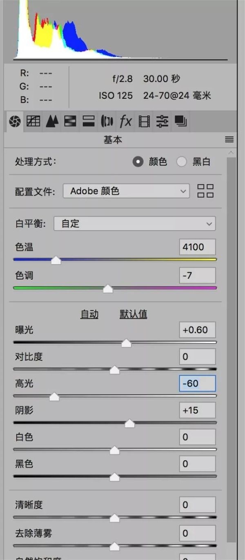
Task: Click the 色温 slider handle
Action: [56, 260]
